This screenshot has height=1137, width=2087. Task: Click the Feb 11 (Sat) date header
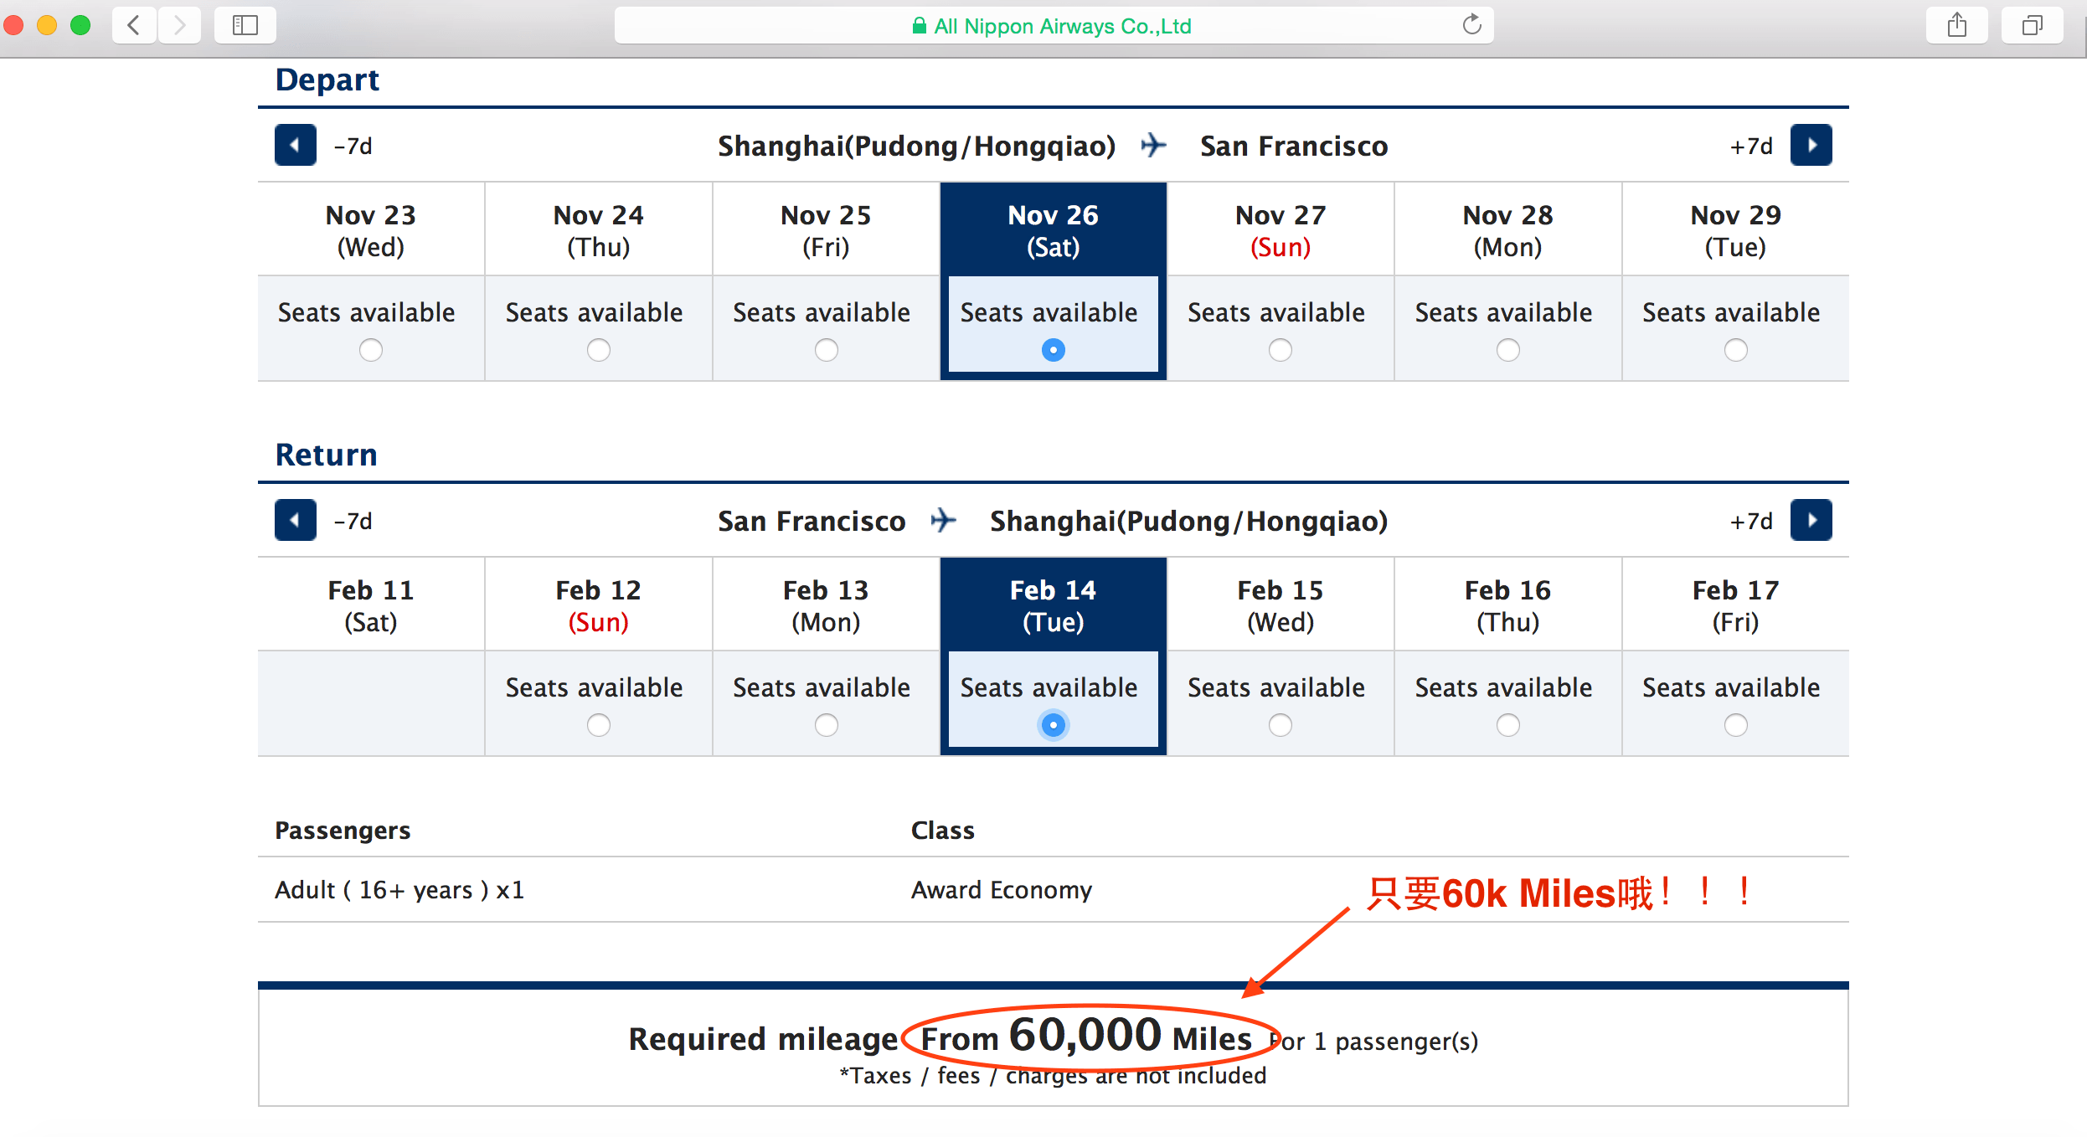click(371, 605)
